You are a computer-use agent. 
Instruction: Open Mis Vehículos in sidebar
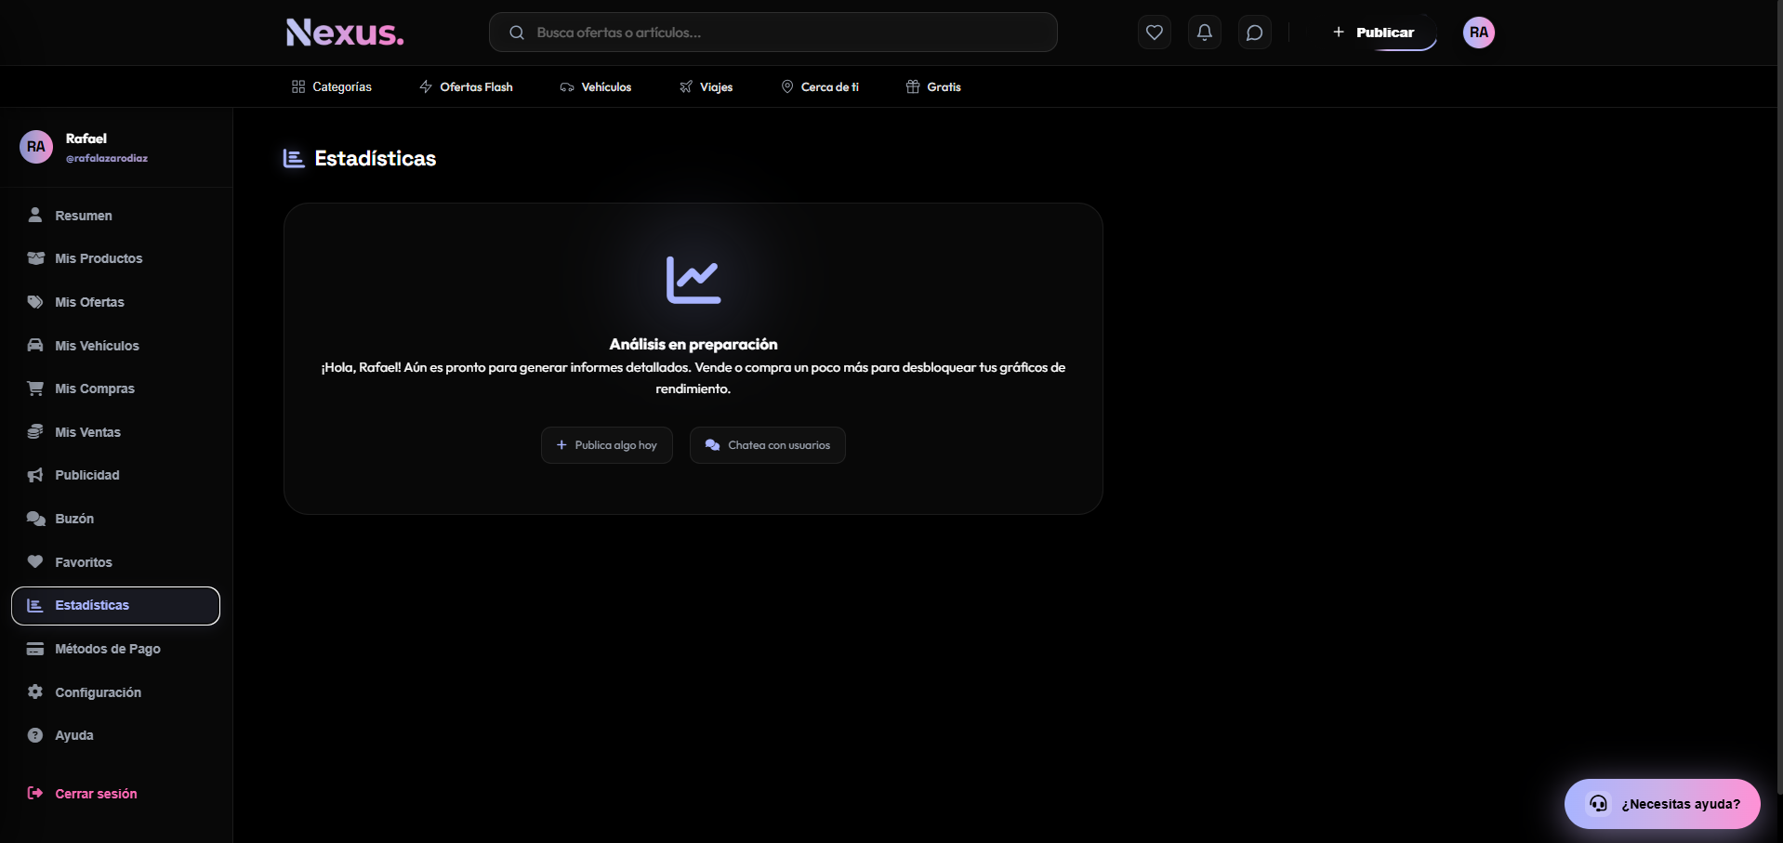pos(115,346)
